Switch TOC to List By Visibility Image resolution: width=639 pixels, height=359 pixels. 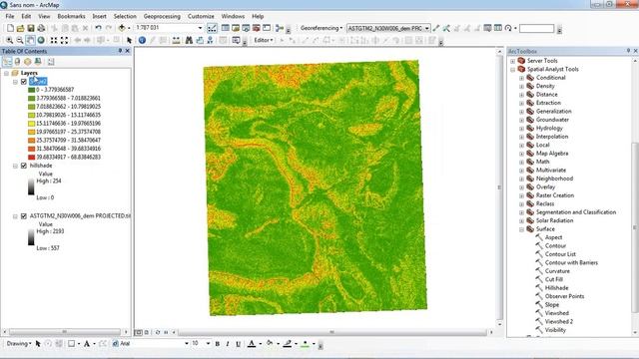pyautogui.click(x=27, y=62)
